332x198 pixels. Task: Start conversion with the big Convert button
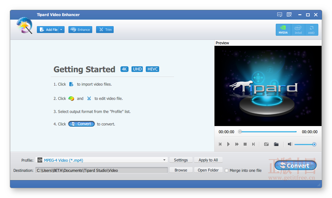pyautogui.click(x=295, y=166)
